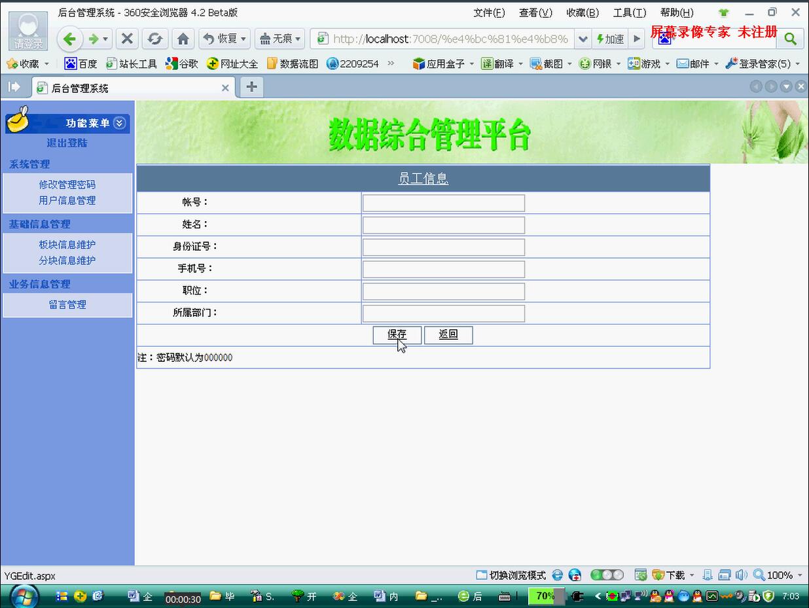This screenshot has height=608, width=809.
Task: Click the 所属部门 input field
Action: tap(444, 313)
